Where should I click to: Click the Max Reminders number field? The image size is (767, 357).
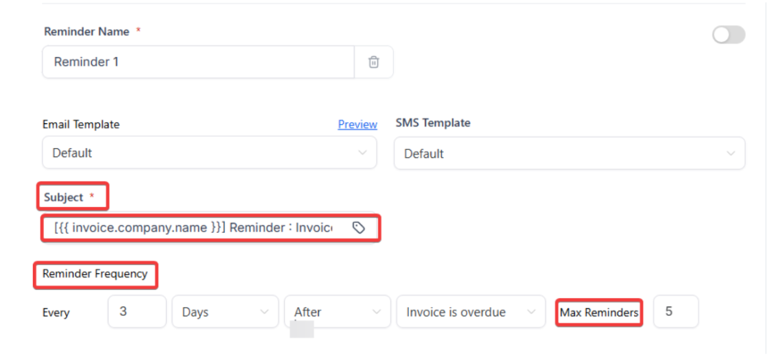675,312
